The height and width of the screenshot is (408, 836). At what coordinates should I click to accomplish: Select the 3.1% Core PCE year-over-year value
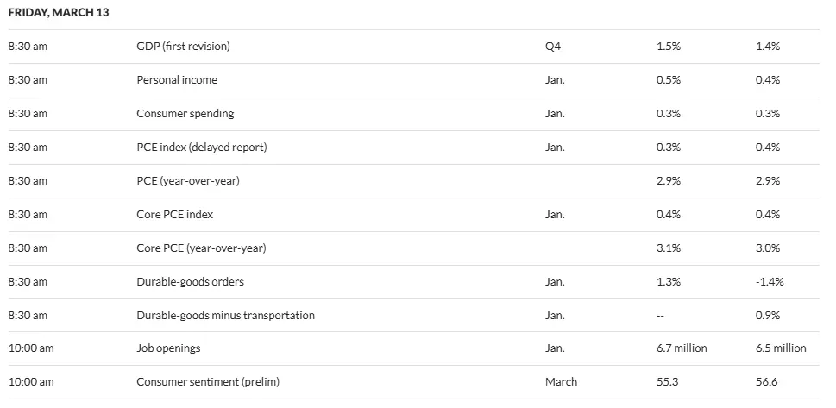tap(669, 248)
